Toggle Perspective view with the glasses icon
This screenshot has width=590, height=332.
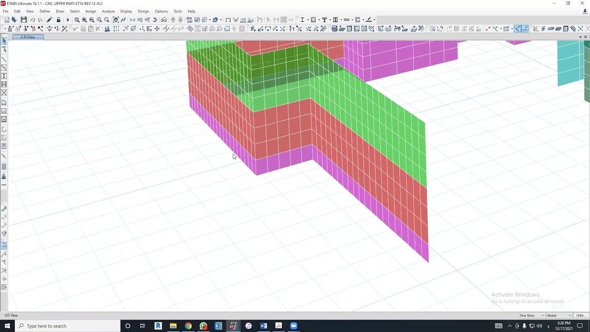coord(164,20)
